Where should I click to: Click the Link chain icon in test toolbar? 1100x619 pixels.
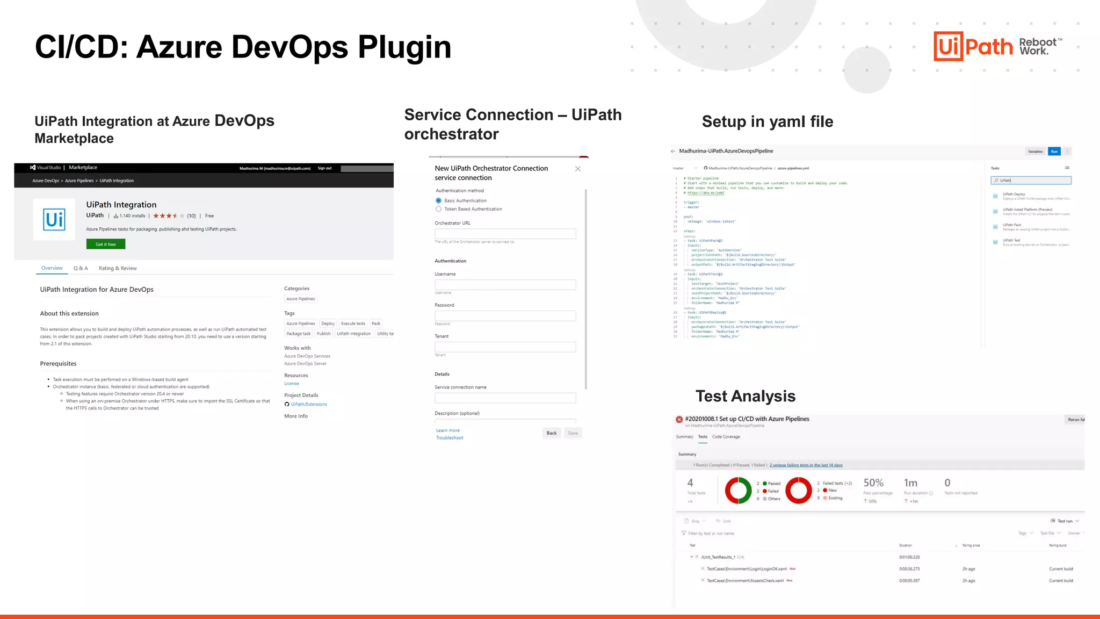click(718, 521)
